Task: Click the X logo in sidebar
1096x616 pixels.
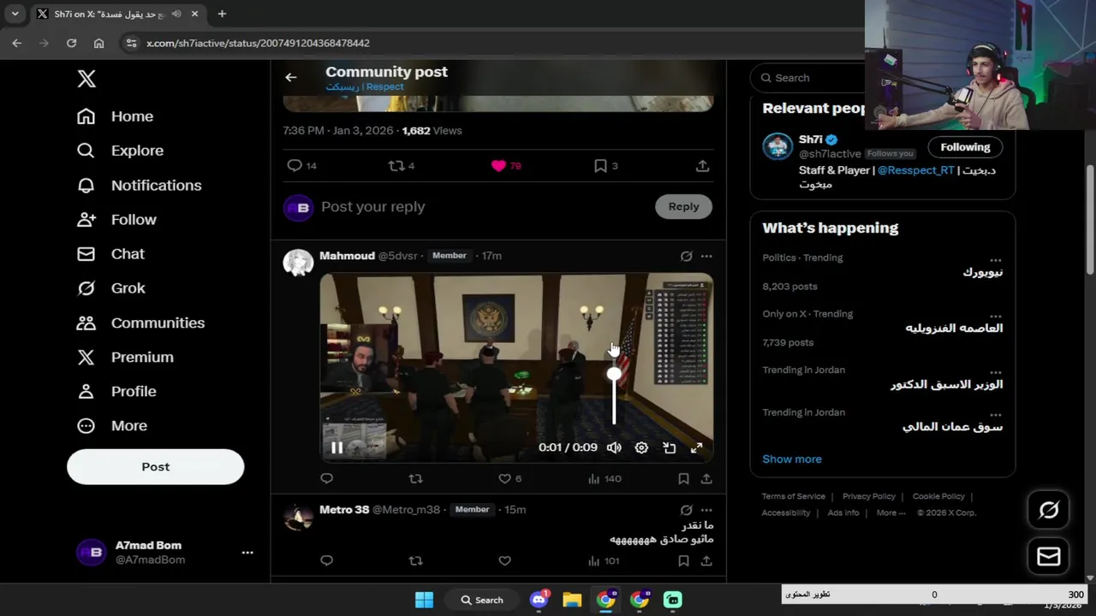Action: 86,79
